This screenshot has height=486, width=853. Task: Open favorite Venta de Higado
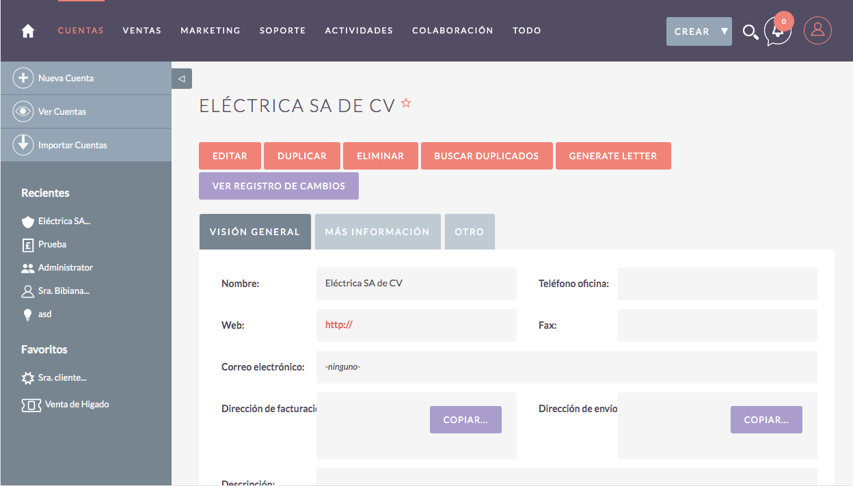click(x=77, y=404)
